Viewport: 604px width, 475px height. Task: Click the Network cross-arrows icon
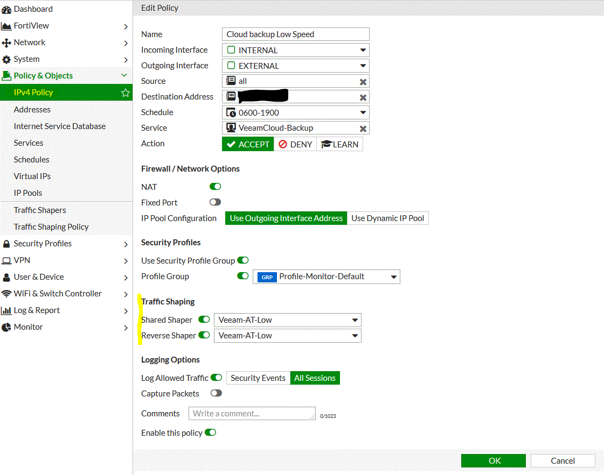[x=6, y=42]
